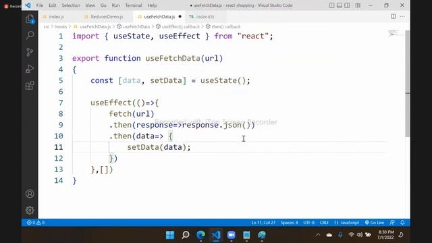This screenshot has width=432, height=243.
Task: Open the Notepad taskbar icon
Action: (x=246, y=235)
